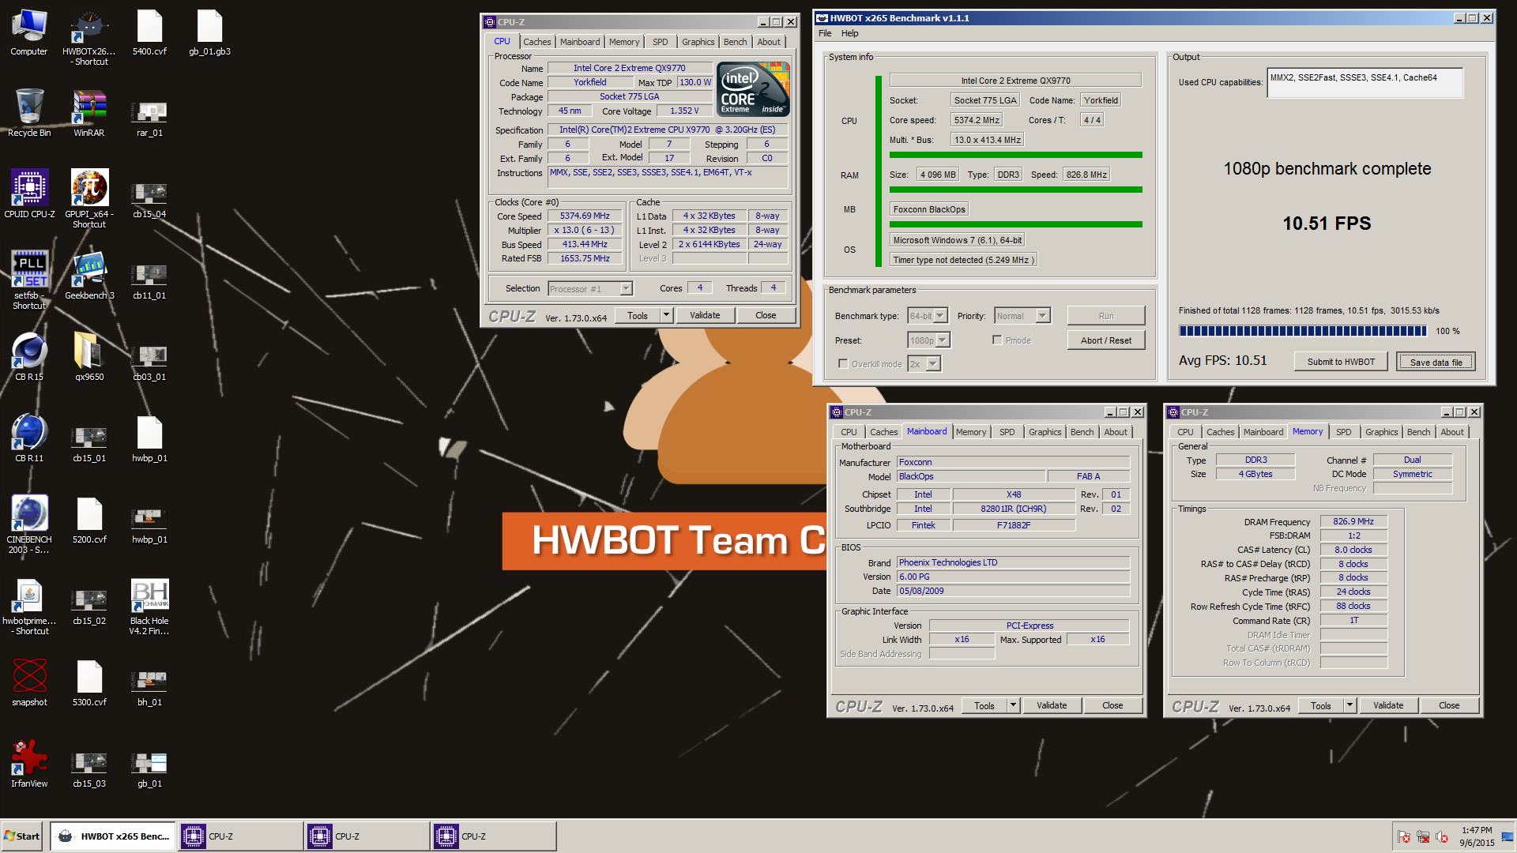Click Close in Mainboard CPU-Z window
This screenshot has width=1517, height=853.
[1112, 705]
